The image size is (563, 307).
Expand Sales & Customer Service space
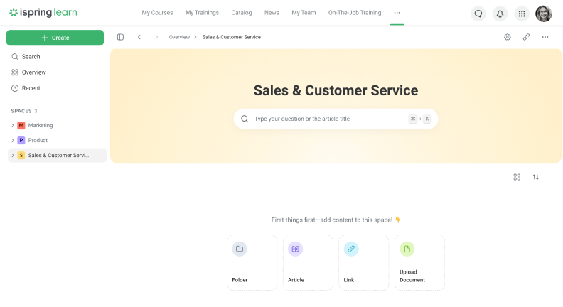pos(13,156)
